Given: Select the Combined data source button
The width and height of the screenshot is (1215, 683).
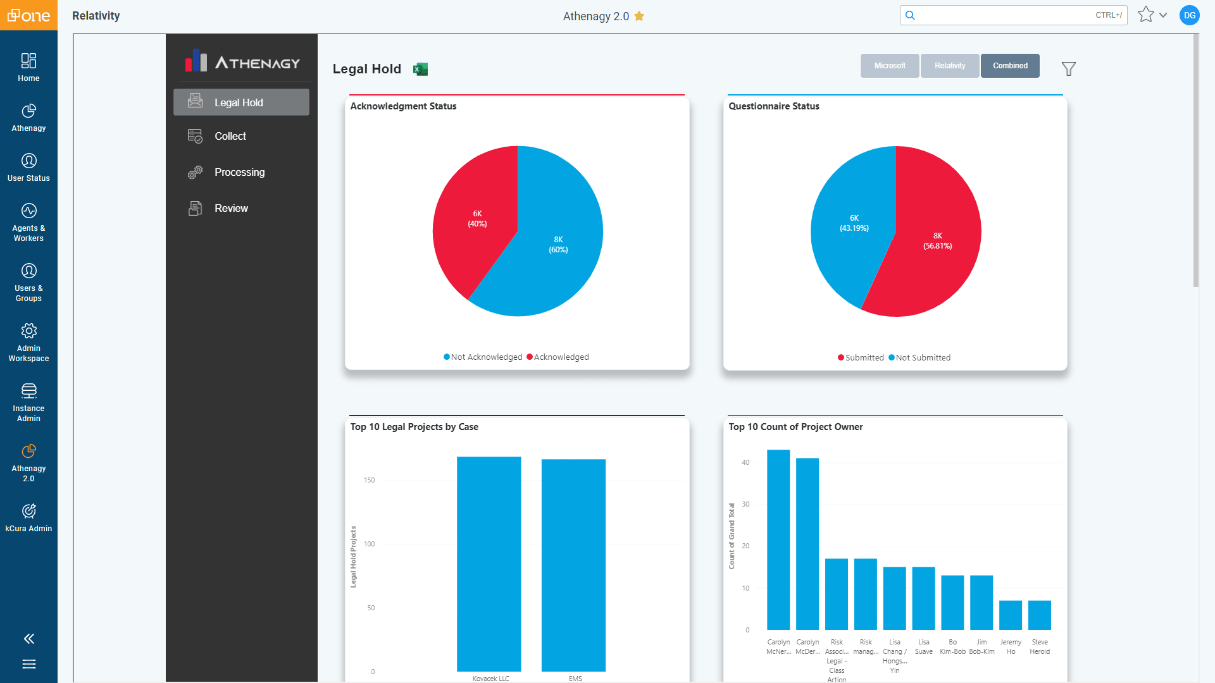Looking at the screenshot, I should pyautogui.click(x=1010, y=66).
